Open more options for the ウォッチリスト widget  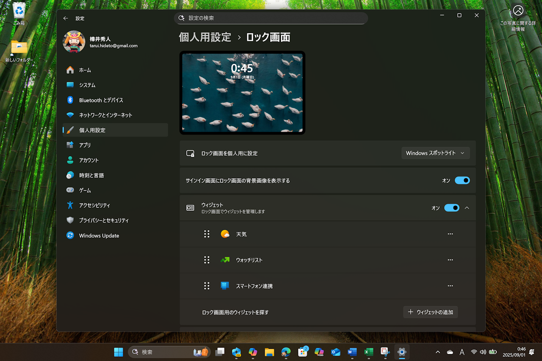click(450, 260)
